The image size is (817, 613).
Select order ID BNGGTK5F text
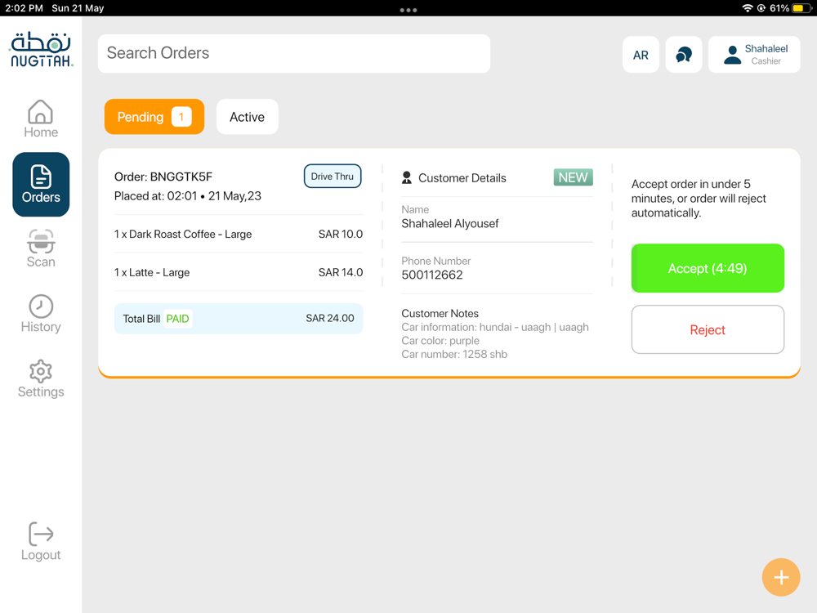click(181, 177)
